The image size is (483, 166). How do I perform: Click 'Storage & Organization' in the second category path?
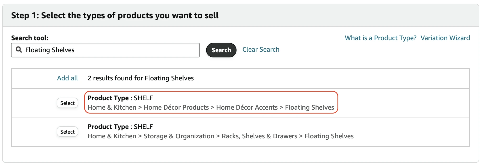click(x=179, y=136)
